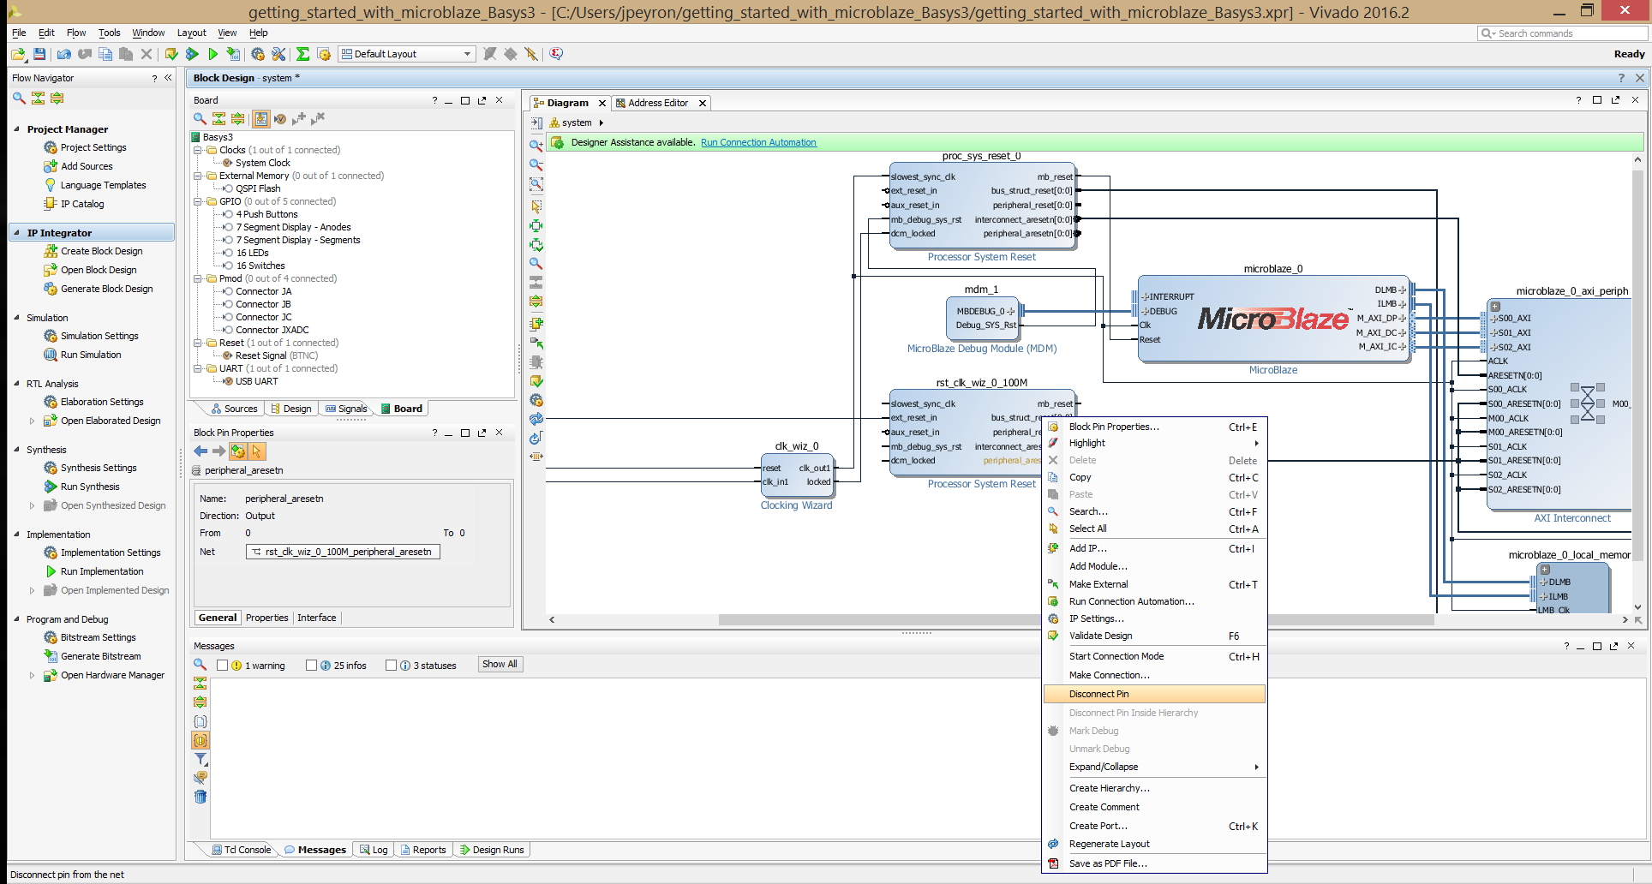Click the Net name field in Block Pin Properties
This screenshot has width=1652, height=884.
[343, 552]
